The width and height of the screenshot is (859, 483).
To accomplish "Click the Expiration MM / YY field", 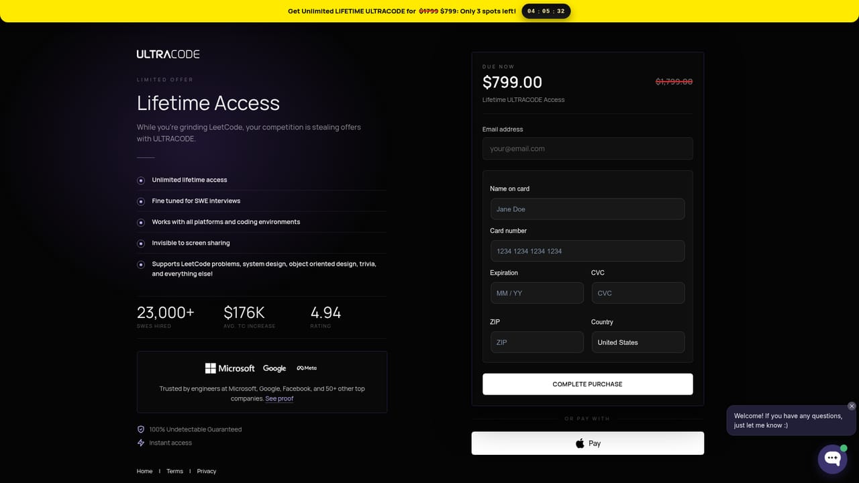I will point(537,293).
